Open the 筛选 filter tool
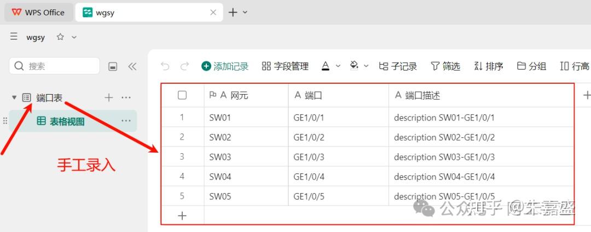The height and width of the screenshot is (232, 591). click(445, 67)
